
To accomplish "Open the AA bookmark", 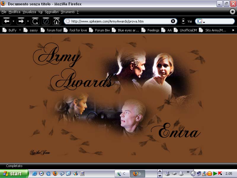I will point(166,30).
